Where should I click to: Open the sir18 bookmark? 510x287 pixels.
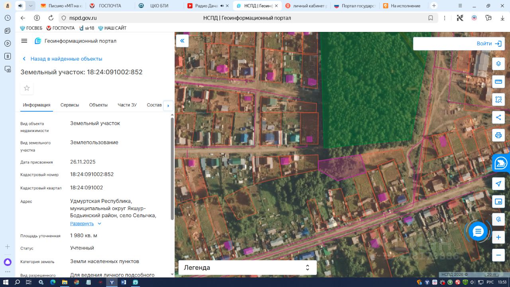86,28
